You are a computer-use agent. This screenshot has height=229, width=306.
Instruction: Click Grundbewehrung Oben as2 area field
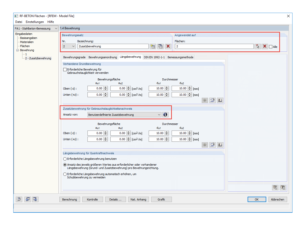[118, 89]
